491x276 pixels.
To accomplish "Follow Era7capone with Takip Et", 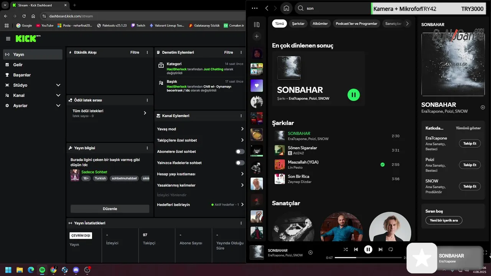I will coord(470,143).
